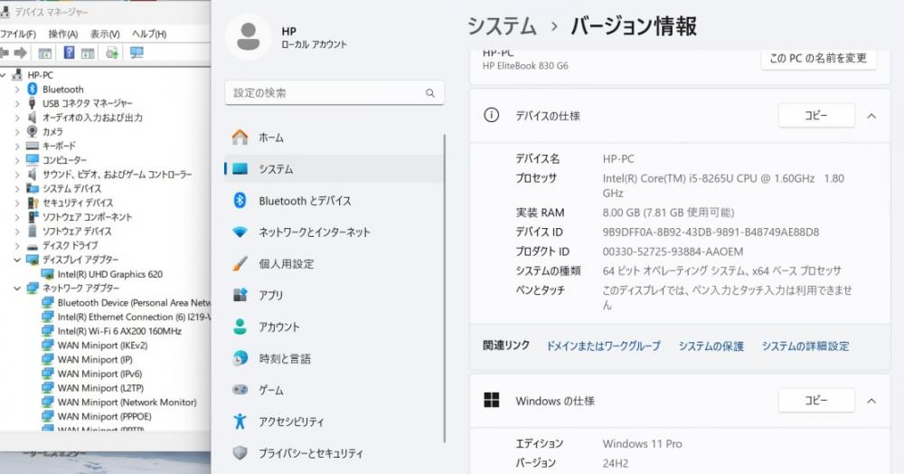
Task: Open ゲーム settings page
Action: (334, 390)
